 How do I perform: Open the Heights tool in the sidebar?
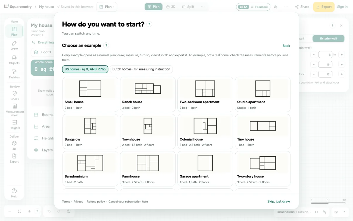pyautogui.click(x=14, y=124)
